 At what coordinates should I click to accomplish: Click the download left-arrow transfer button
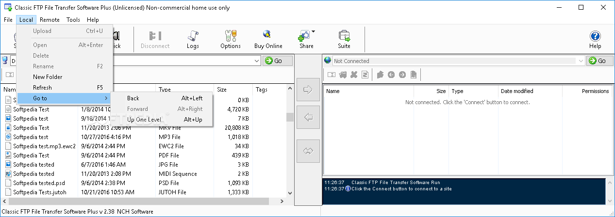(x=308, y=117)
